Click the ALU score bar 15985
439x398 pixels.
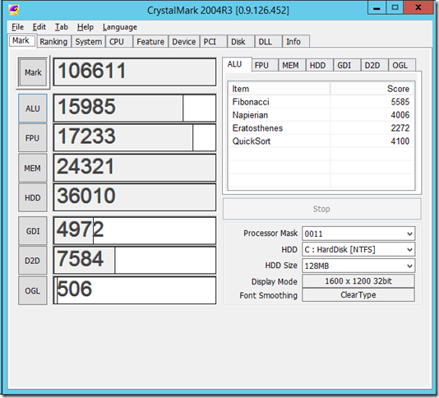tap(135, 108)
